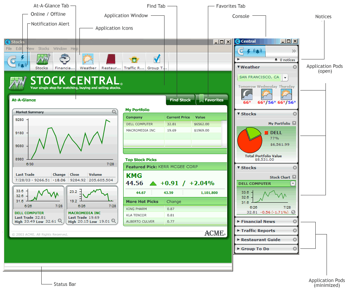
Task: Open the Stocks menu
Action: coord(43,49)
